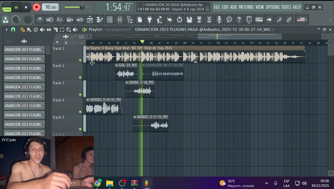
Task: Toggle the green magnet snap icon
Action: [x=13, y=30]
